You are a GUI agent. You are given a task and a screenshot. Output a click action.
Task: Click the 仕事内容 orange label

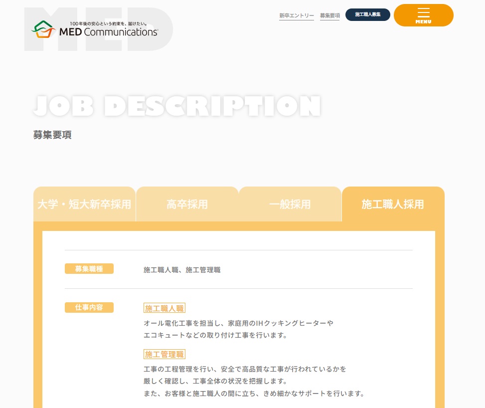point(89,307)
